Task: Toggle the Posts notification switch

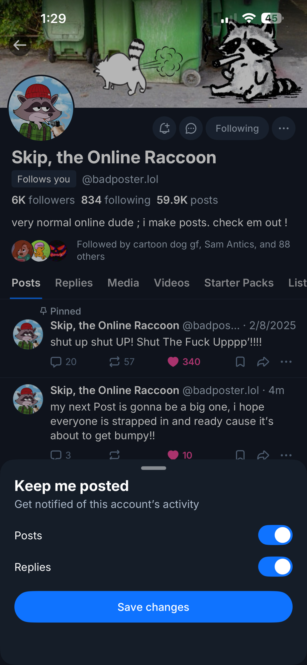Action: tap(275, 535)
